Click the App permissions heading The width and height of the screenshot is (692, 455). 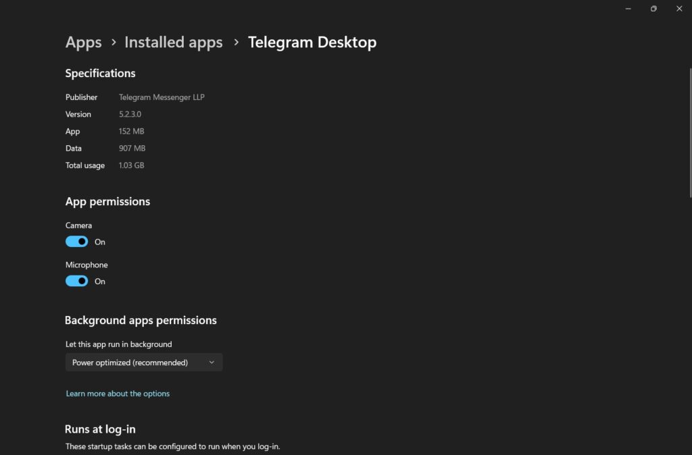[107, 201]
